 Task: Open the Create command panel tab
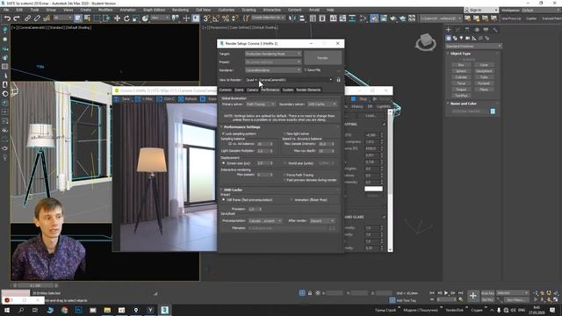[449, 30]
